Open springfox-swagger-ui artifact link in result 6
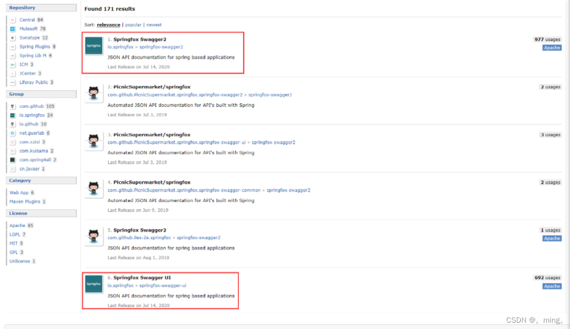The height and width of the screenshot is (329, 570). (162, 285)
